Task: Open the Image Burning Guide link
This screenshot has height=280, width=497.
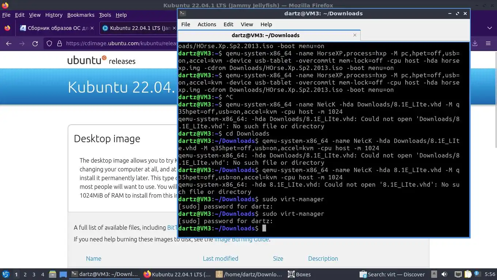Action: 242,239
